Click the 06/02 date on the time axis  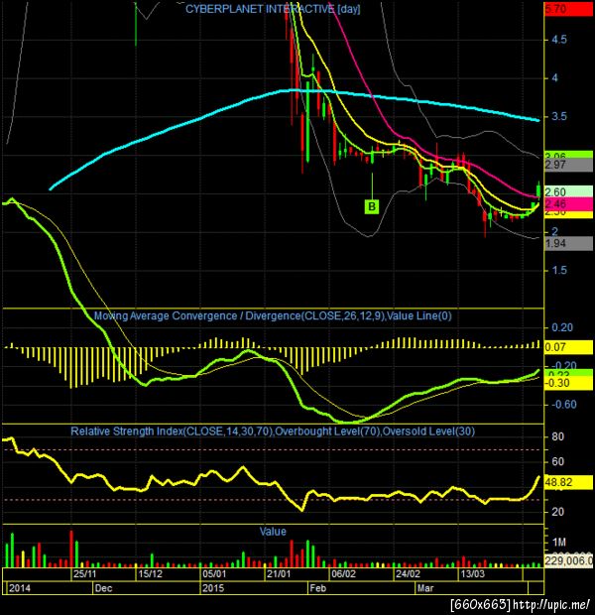tap(343, 574)
